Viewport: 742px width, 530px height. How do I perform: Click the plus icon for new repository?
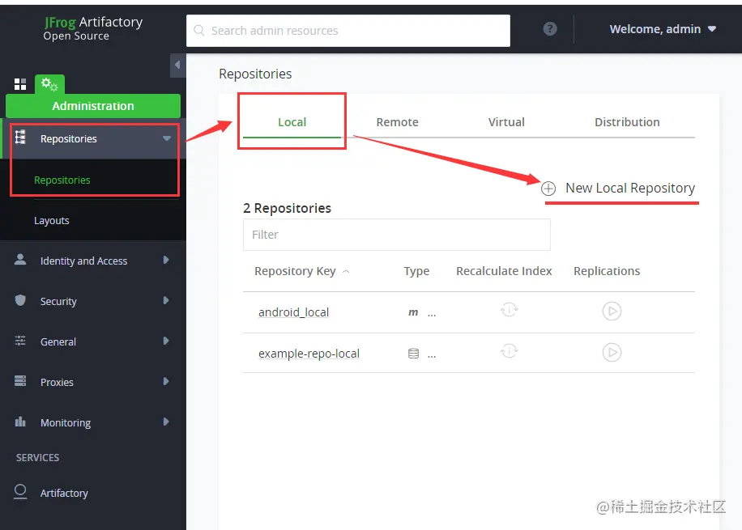548,189
